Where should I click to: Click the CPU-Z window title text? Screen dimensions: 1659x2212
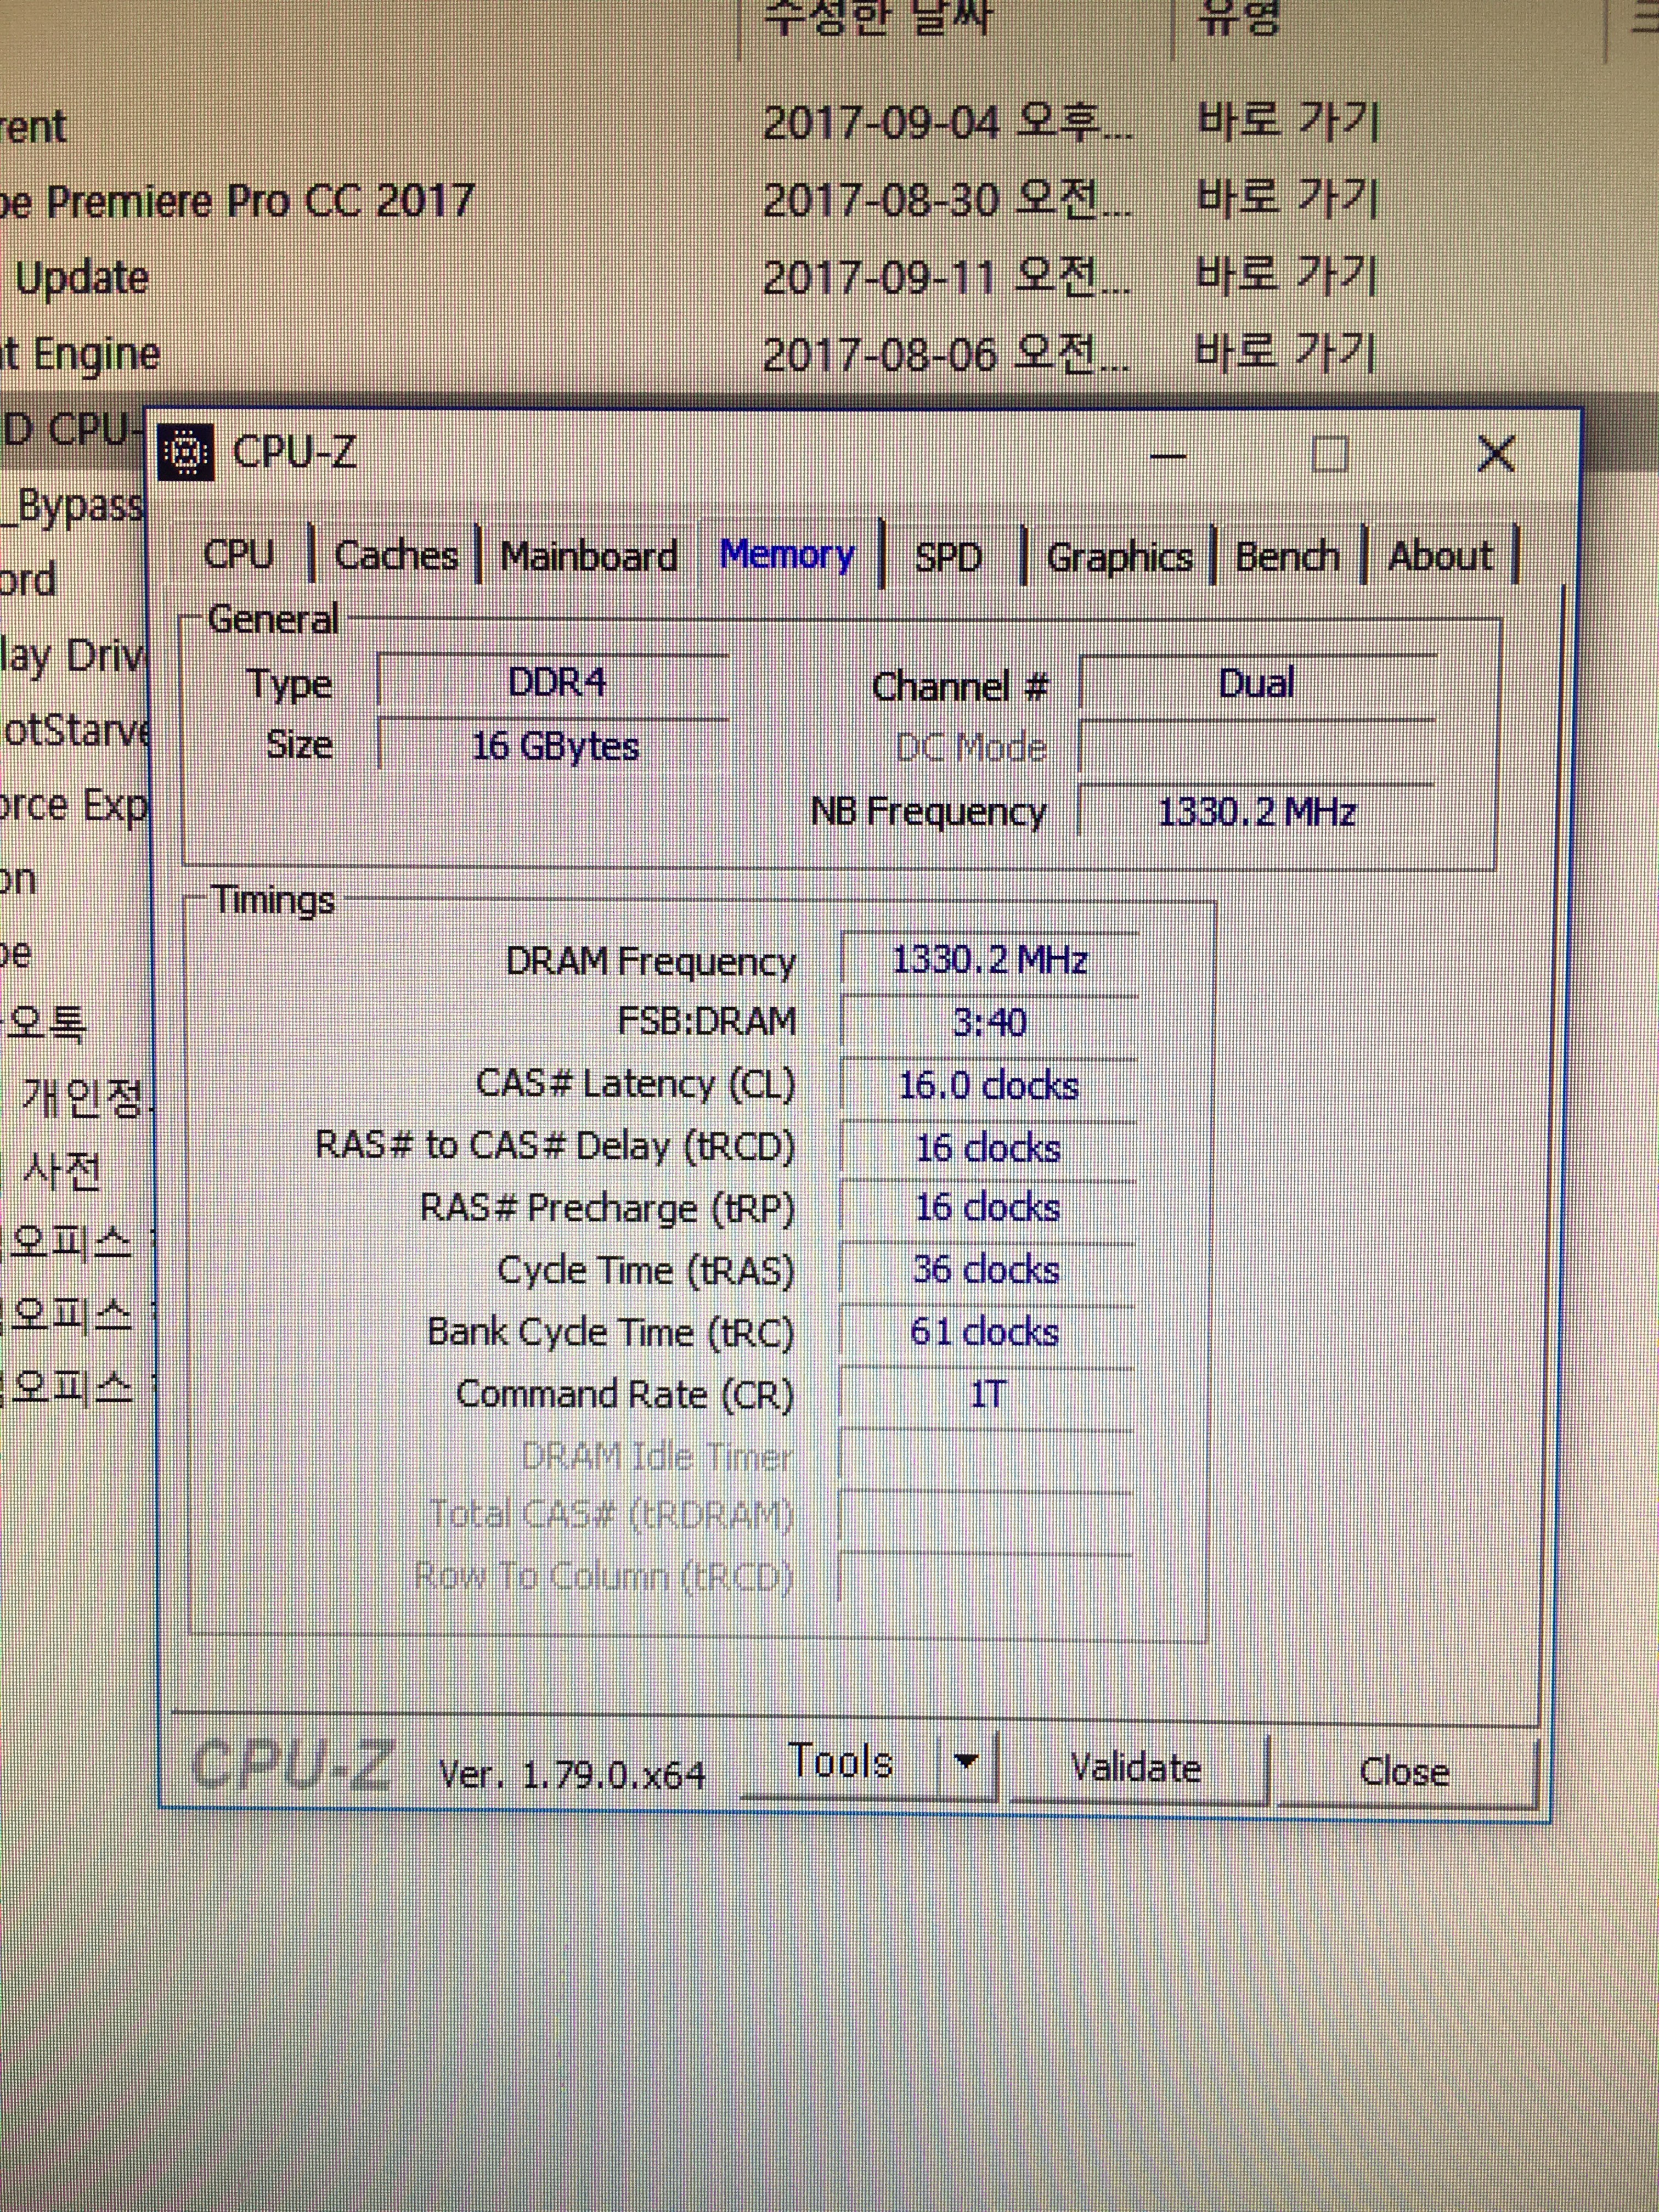click(x=294, y=452)
